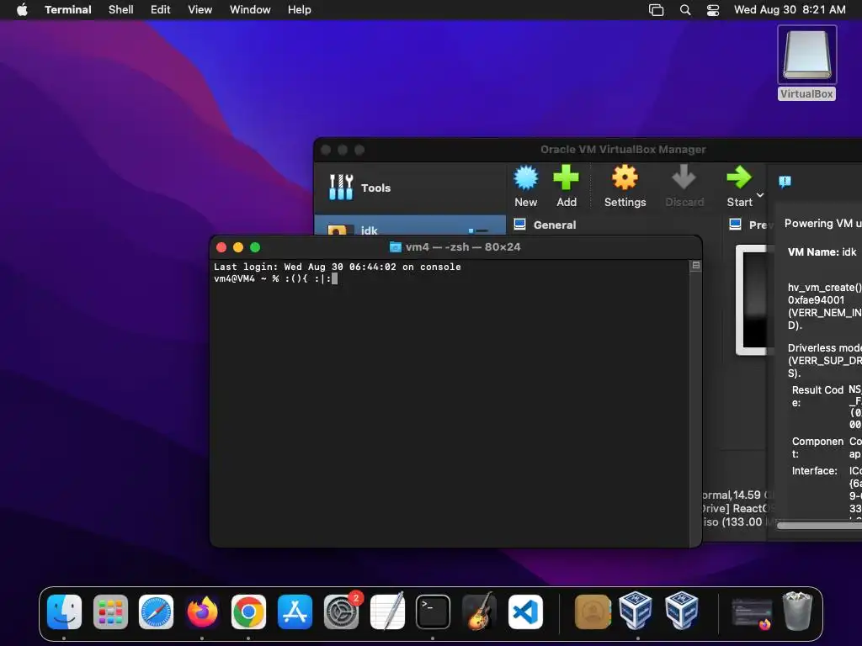Click the Oracle VM VirtualBox Manager title

pyautogui.click(x=623, y=150)
